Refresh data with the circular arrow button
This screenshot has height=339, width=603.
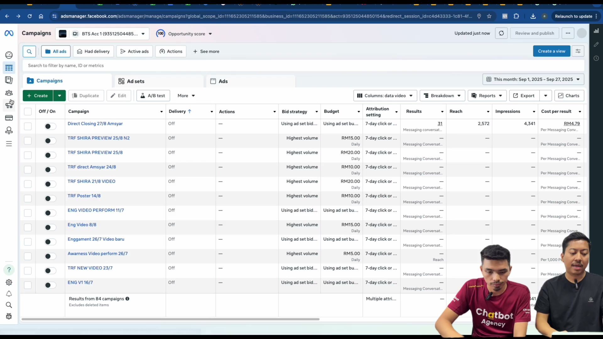(501, 33)
